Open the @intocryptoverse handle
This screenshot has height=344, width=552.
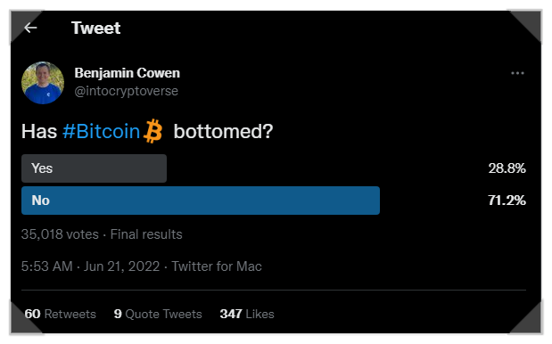coord(126,91)
